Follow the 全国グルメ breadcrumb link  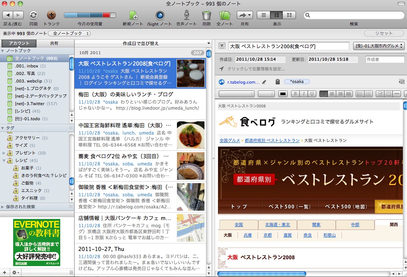click(x=230, y=141)
